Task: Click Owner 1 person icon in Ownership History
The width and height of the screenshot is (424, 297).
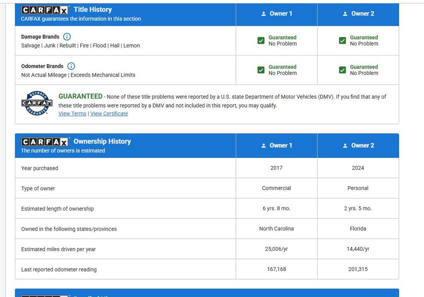Action: 264,145
